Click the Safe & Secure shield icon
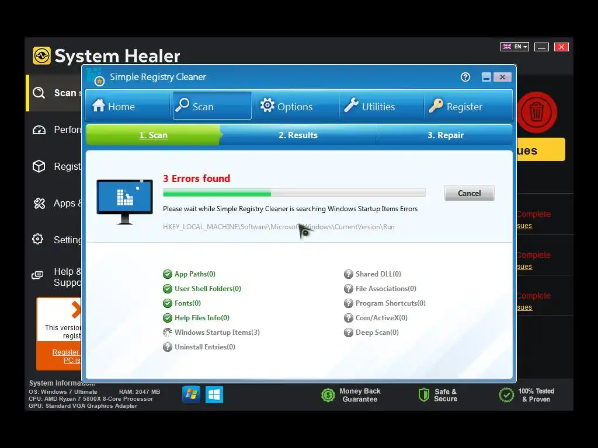Image resolution: width=598 pixels, height=448 pixels. tap(424, 395)
